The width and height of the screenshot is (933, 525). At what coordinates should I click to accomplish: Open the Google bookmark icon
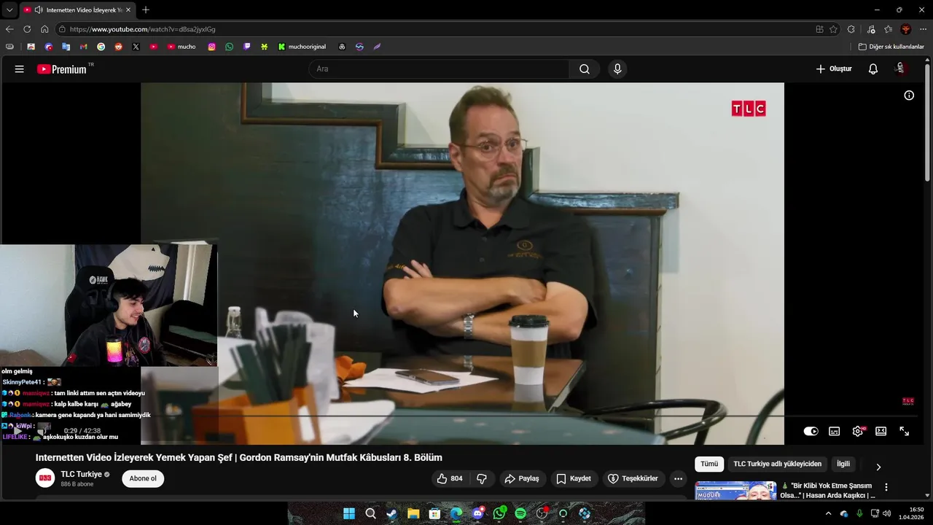tap(101, 47)
